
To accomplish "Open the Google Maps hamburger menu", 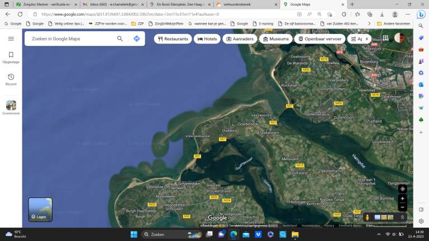I will tap(11, 38).
